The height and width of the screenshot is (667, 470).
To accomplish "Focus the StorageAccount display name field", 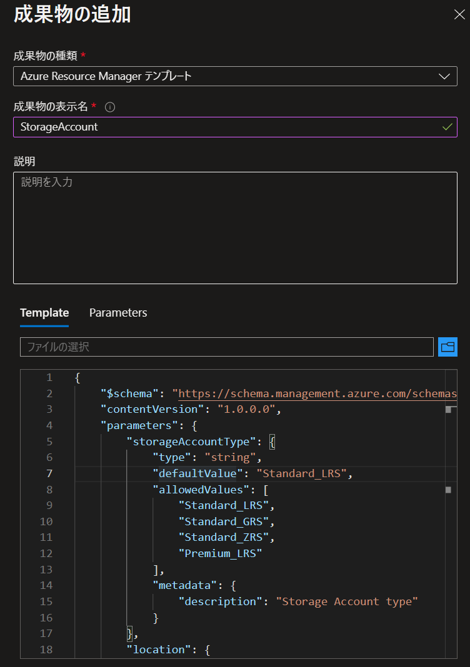I will click(x=225, y=127).
